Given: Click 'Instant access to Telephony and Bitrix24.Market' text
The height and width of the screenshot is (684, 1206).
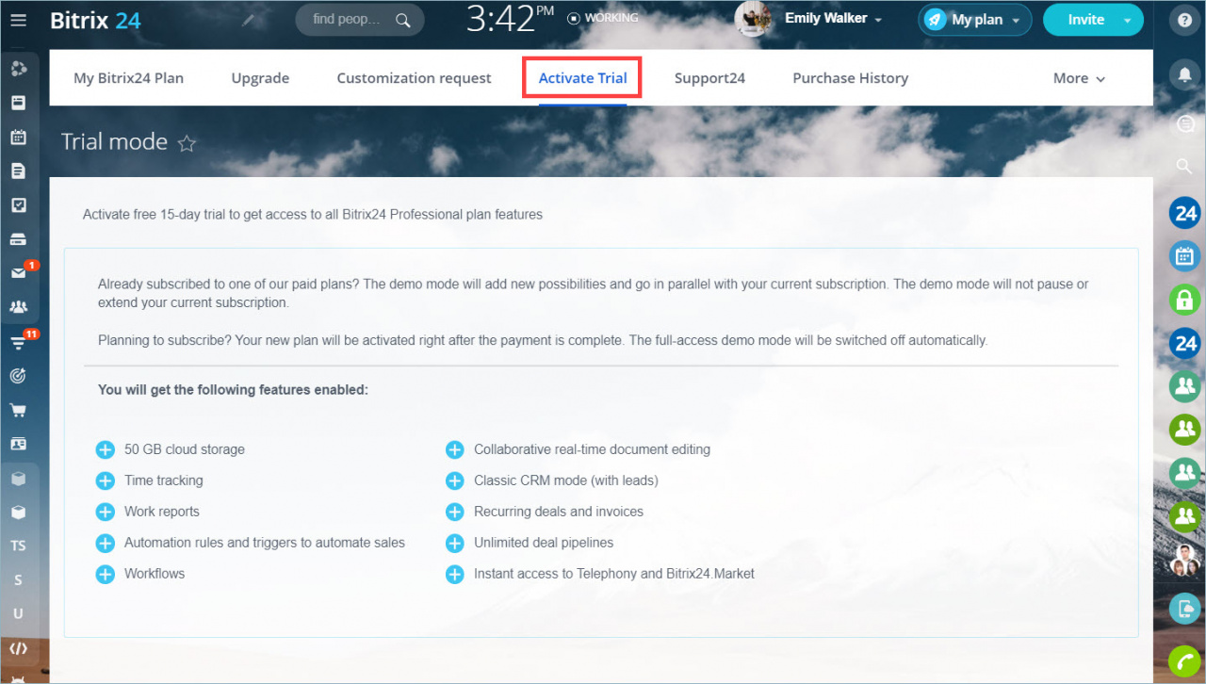Looking at the screenshot, I should pyautogui.click(x=614, y=573).
